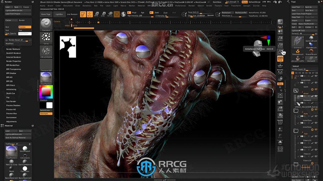The height and width of the screenshot is (181, 323).
Task: Open the Texture Off picker
Action: (46, 65)
